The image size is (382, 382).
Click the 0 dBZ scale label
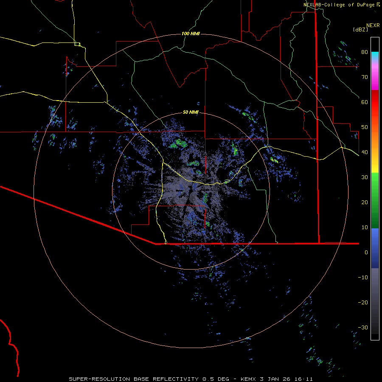point(366,253)
